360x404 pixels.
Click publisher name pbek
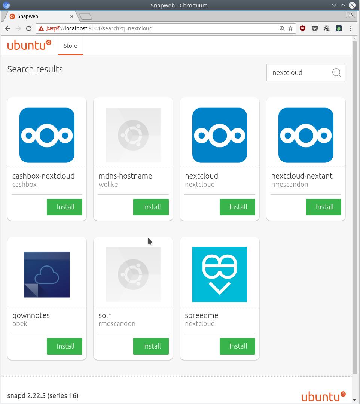[x=20, y=324]
